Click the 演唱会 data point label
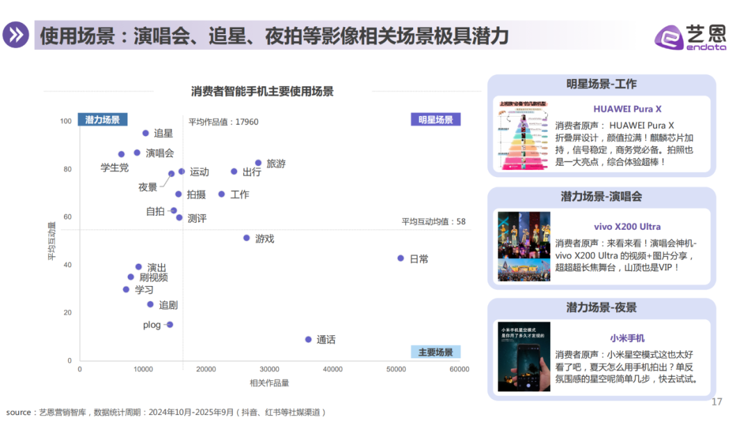Screen dimensions: 751x422 pyautogui.click(x=160, y=153)
